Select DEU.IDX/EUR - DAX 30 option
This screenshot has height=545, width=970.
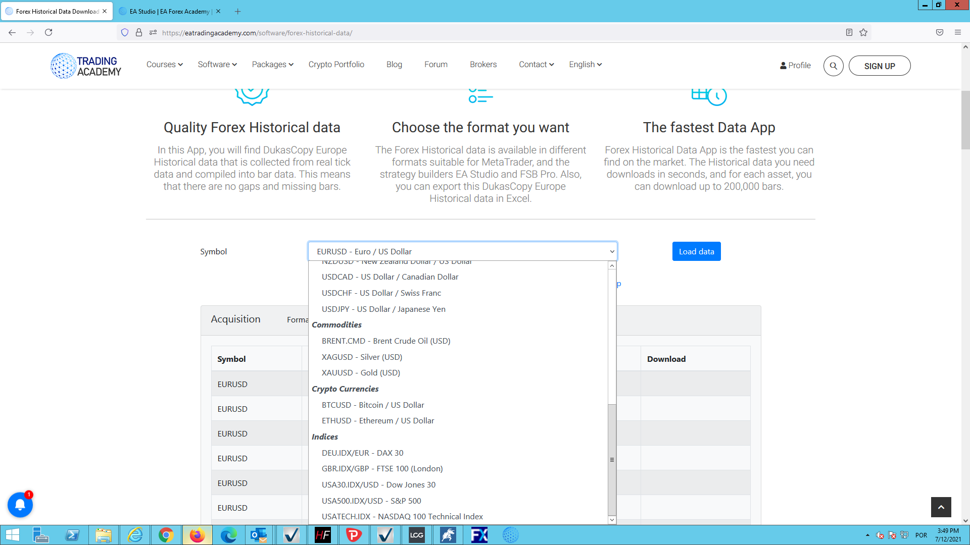(458, 453)
